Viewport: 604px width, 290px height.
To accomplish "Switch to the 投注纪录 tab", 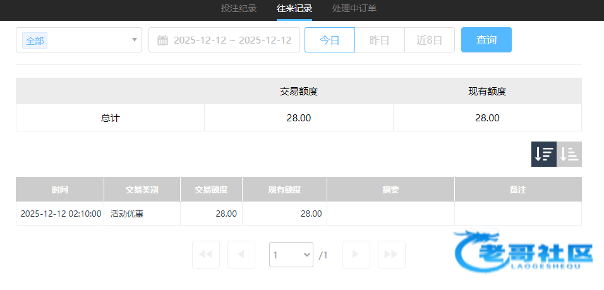I will tap(239, 8).
